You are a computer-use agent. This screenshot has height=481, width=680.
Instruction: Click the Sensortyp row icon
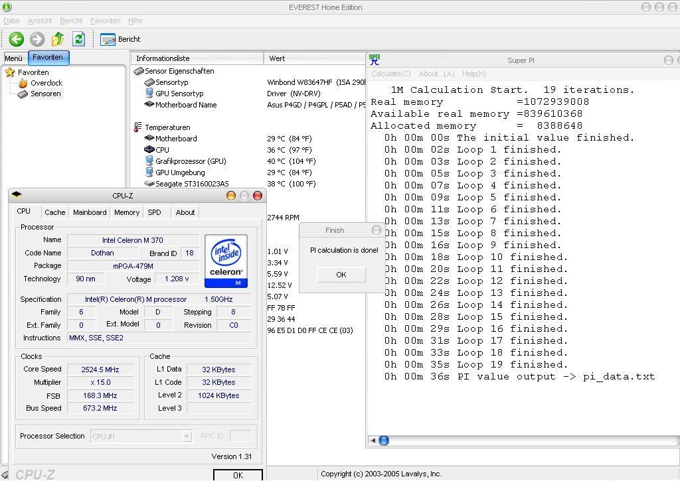point(149,82)
